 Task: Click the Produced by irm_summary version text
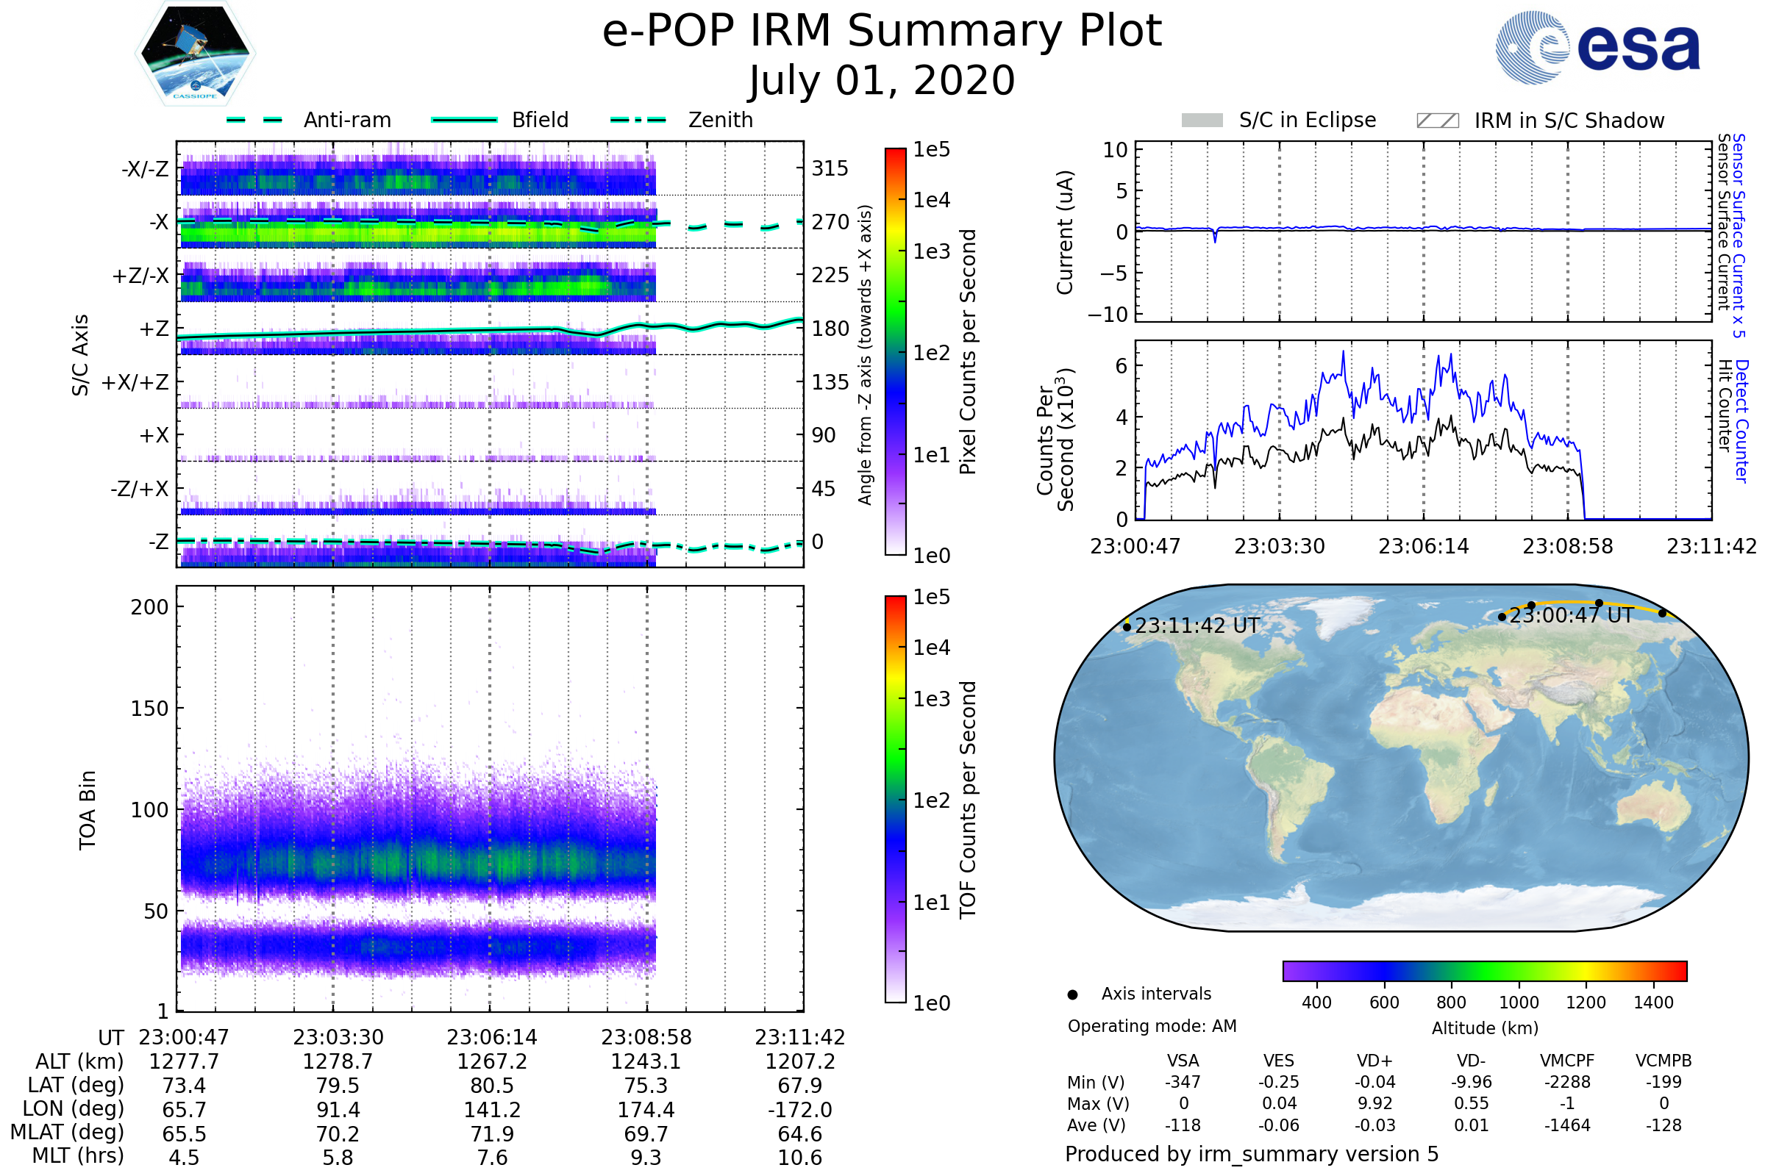1251,1154
